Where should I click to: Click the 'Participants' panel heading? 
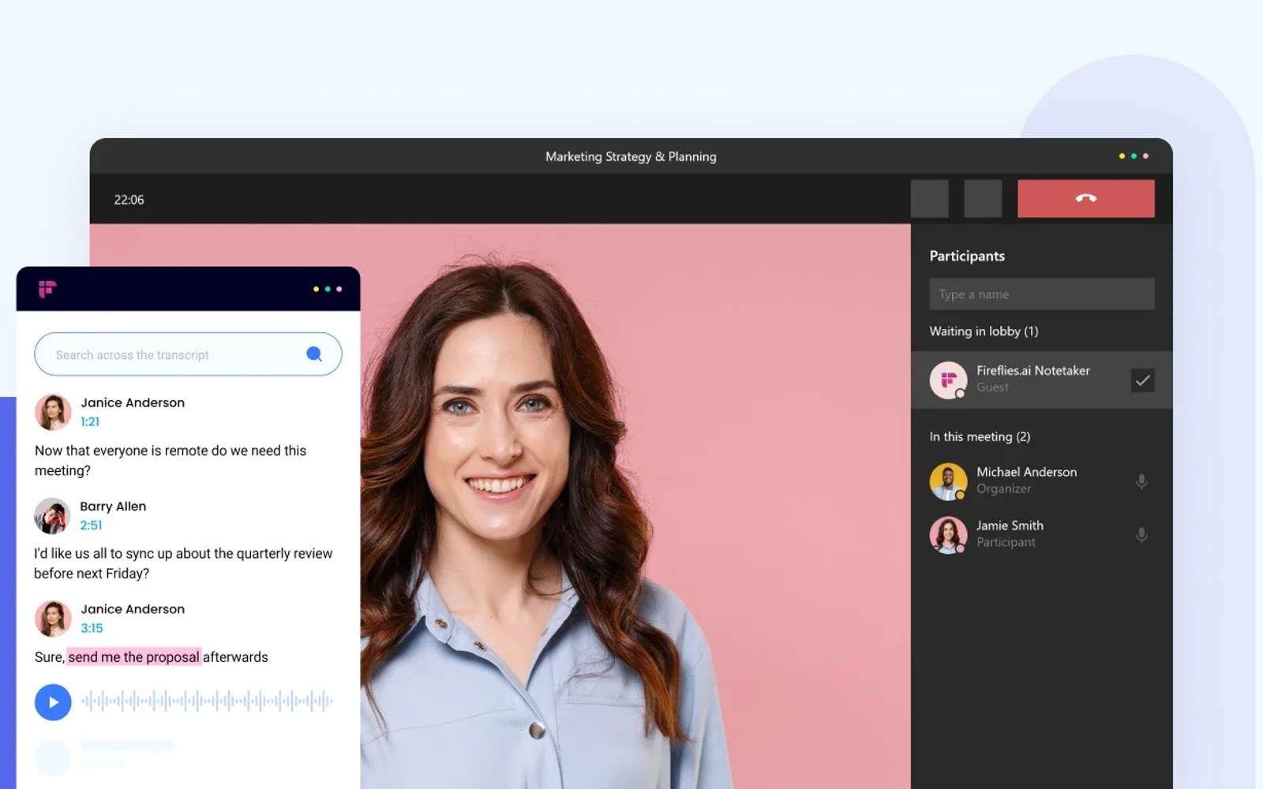coord(967,256)
